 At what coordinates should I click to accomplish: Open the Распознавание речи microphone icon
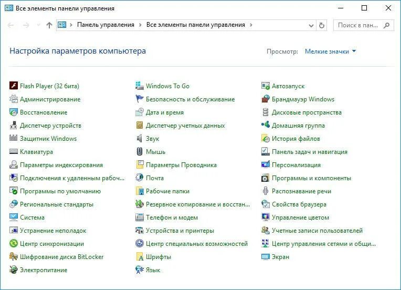[x=266, y=191]
